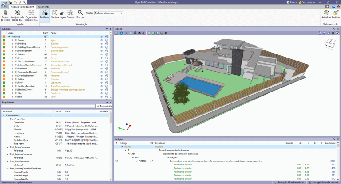341x184 pixels.
Task: Click the blue globe icon top right
Action: [x=333, y=7]
